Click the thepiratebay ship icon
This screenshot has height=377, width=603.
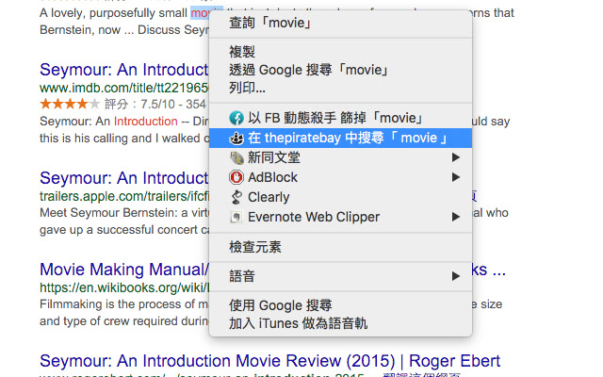click(237, 138)
